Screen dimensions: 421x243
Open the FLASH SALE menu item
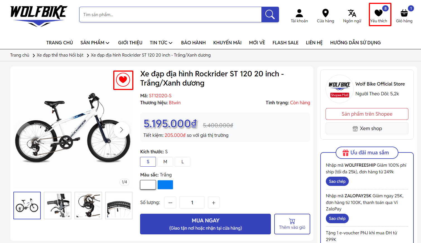(x=285, y=43)
